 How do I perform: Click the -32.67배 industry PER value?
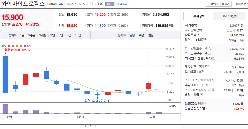[x=237, y=104]
